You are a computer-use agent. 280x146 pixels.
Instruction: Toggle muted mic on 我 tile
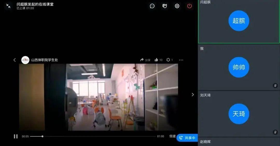point(275,86)
